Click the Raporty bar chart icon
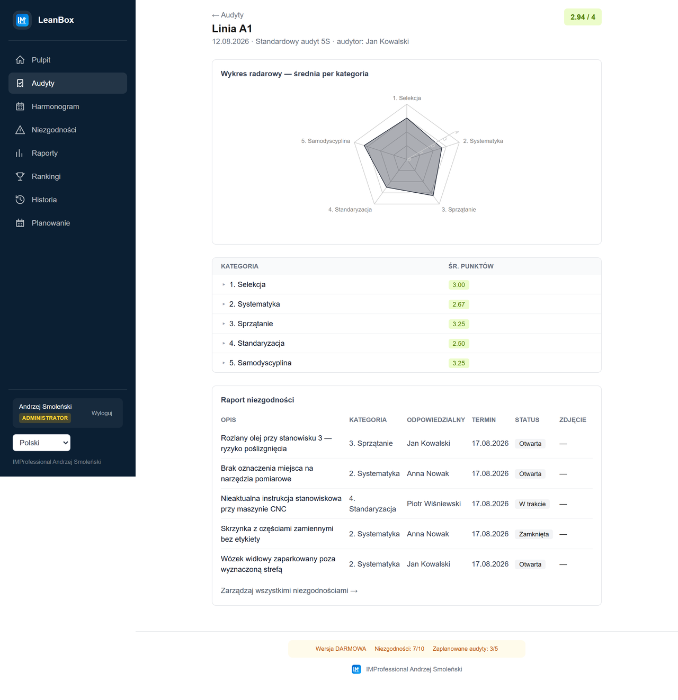678x700 pixels. pos(20,153)
